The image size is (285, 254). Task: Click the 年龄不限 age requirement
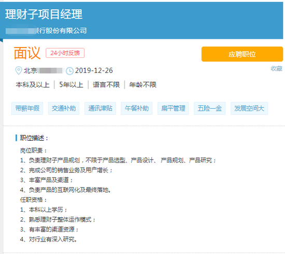coord(142,85)
